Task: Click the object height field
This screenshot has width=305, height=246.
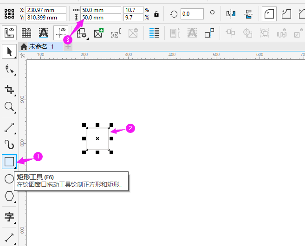Action: coord(101,18)
